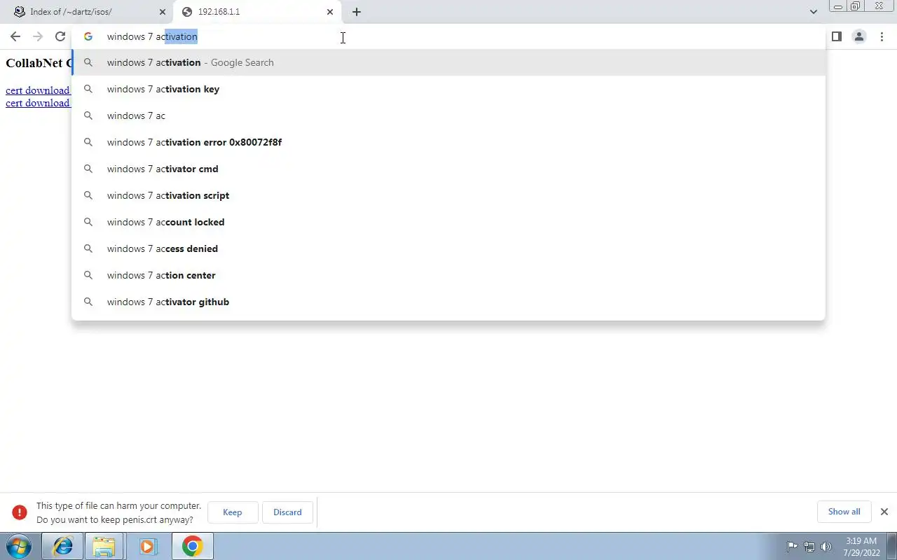Open the Chrome profile avatar menu
Image resolution: width=897 pixels, height=560 pixels.
click(859, 36)
